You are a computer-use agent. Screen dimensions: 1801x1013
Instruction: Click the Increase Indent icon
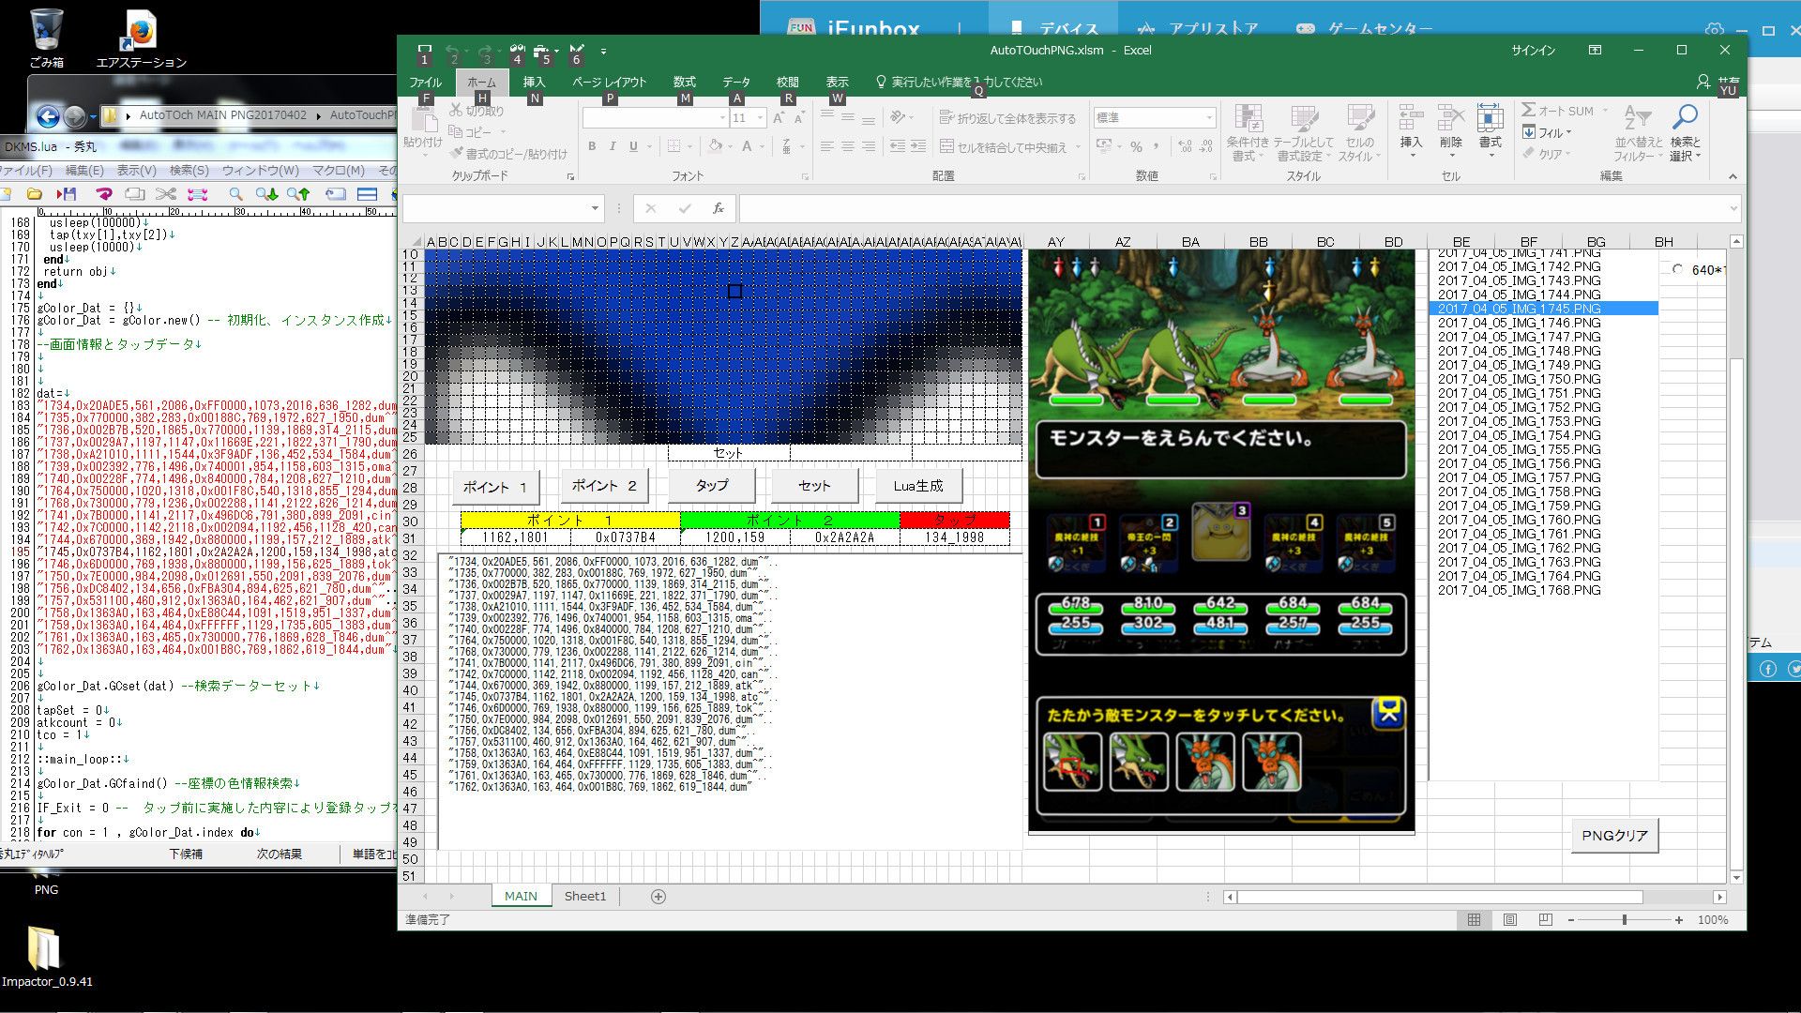918,147
